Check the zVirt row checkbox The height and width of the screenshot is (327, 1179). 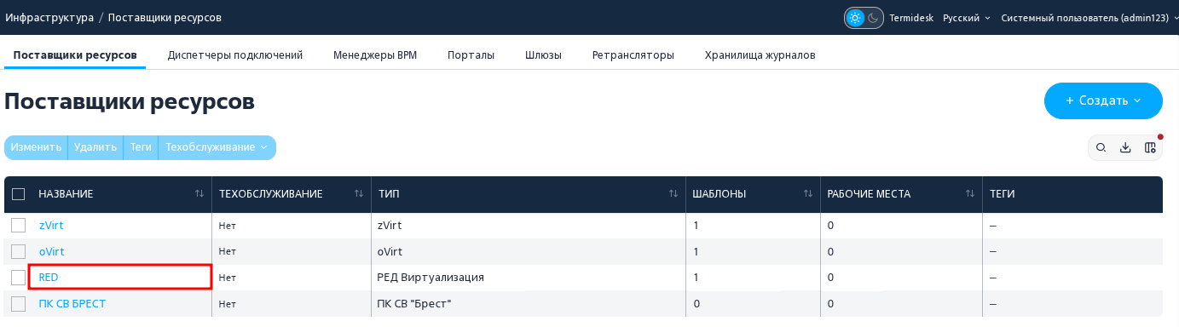pyautogui.click(x=18, y=226)
